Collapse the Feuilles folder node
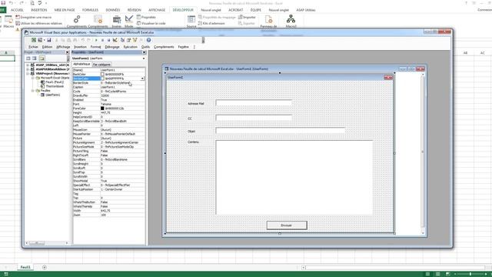This screenshot has width=492, height=277. (x=32, y=91)
